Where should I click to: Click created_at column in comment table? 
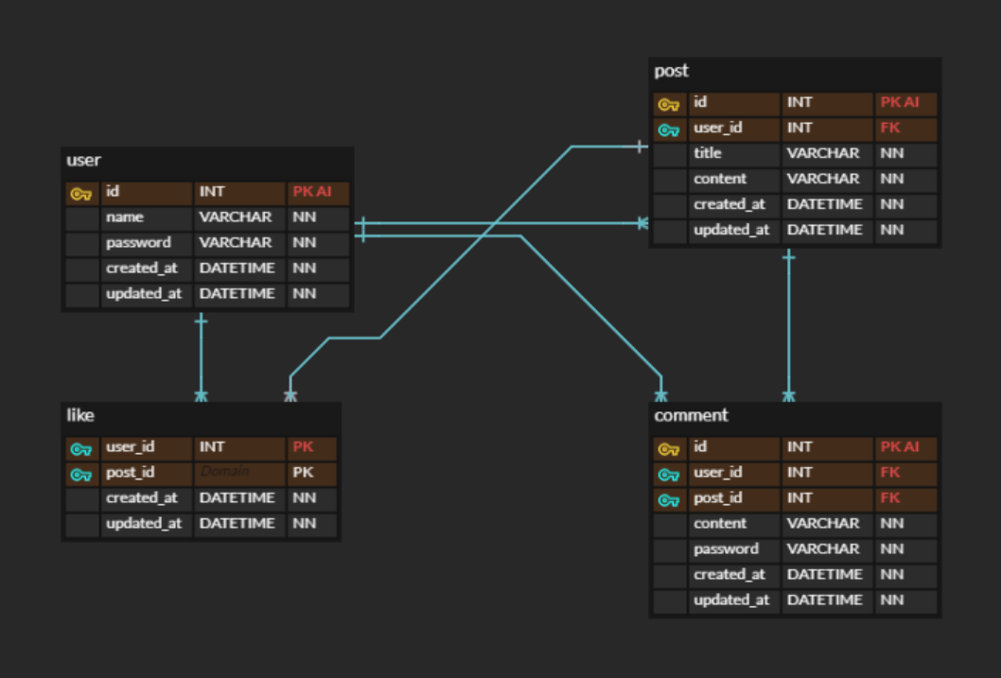729,575
